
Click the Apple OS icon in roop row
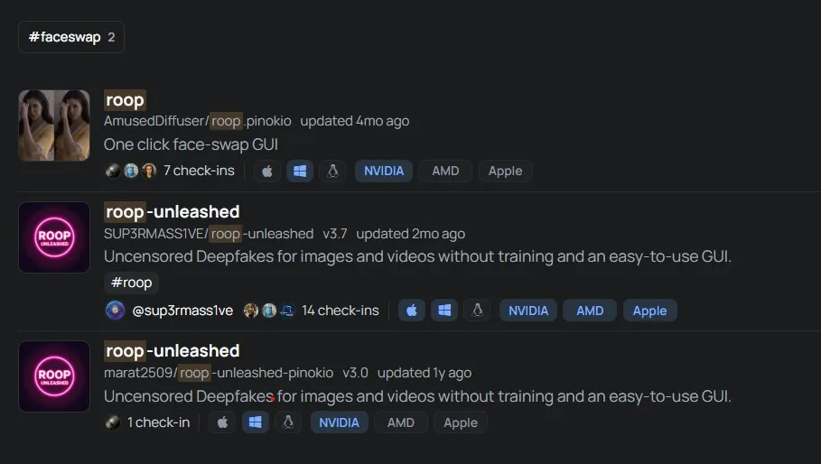pos(267,171)
